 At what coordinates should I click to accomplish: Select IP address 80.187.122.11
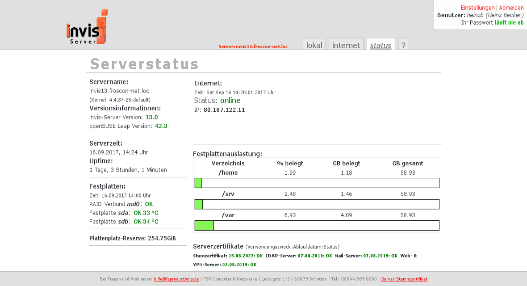[224, 109]
